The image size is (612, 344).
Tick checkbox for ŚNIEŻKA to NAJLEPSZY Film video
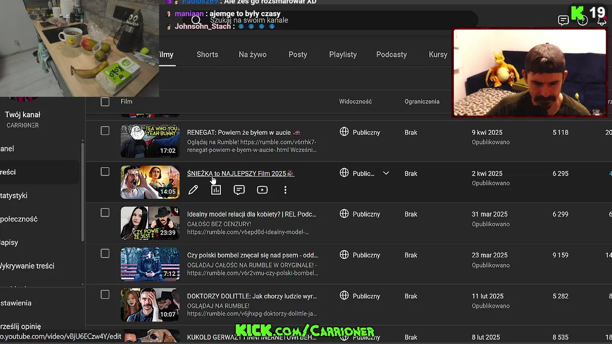pyautogui.click(x=105, y=172)
